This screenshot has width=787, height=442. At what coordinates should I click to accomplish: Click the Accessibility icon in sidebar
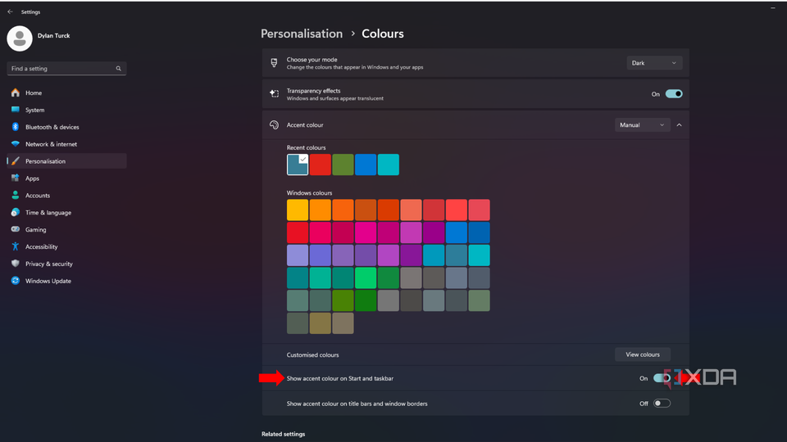pos(15,246)
